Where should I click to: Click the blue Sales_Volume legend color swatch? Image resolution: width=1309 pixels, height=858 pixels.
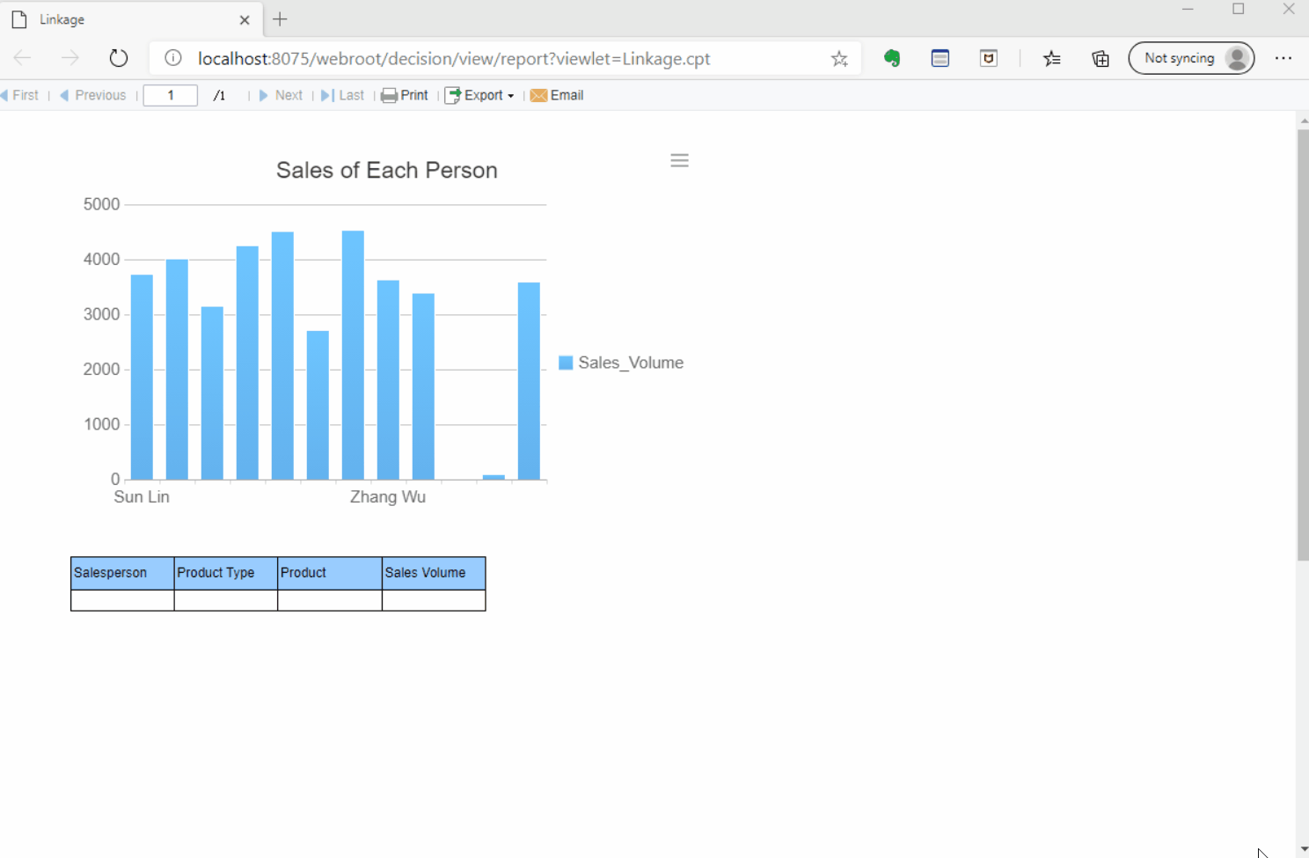565,362
